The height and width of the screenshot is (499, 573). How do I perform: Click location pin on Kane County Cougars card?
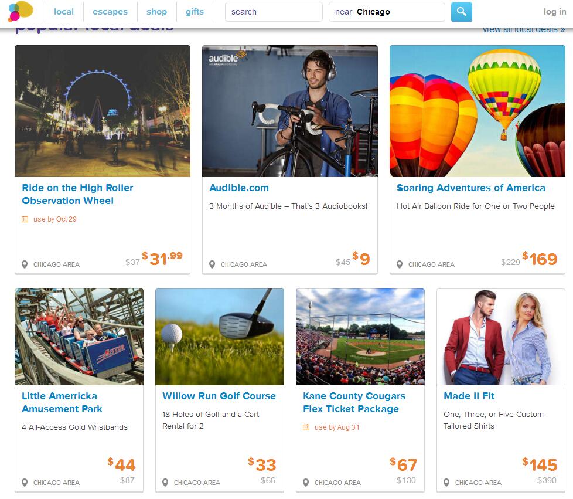(x=306, y=483)
